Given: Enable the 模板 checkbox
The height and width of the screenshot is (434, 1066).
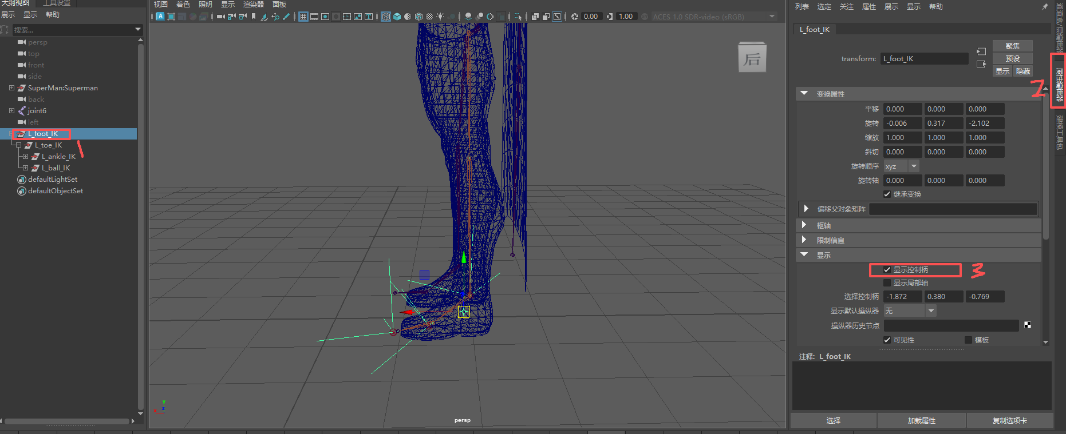Looking at the screenshot, I should (968, 340).
